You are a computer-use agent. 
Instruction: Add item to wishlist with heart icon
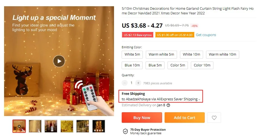[x=214, y=118]
